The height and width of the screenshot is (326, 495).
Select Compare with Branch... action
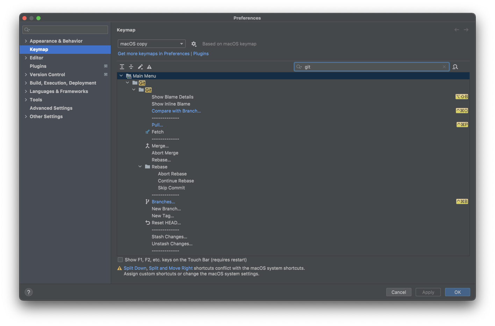(176, 111)
